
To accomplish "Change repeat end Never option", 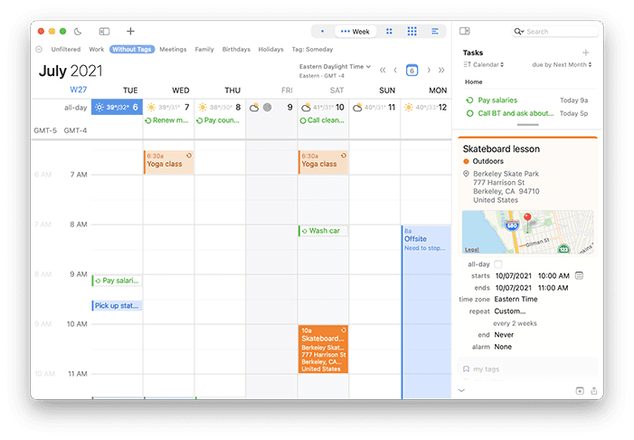I will pos(504,335).
